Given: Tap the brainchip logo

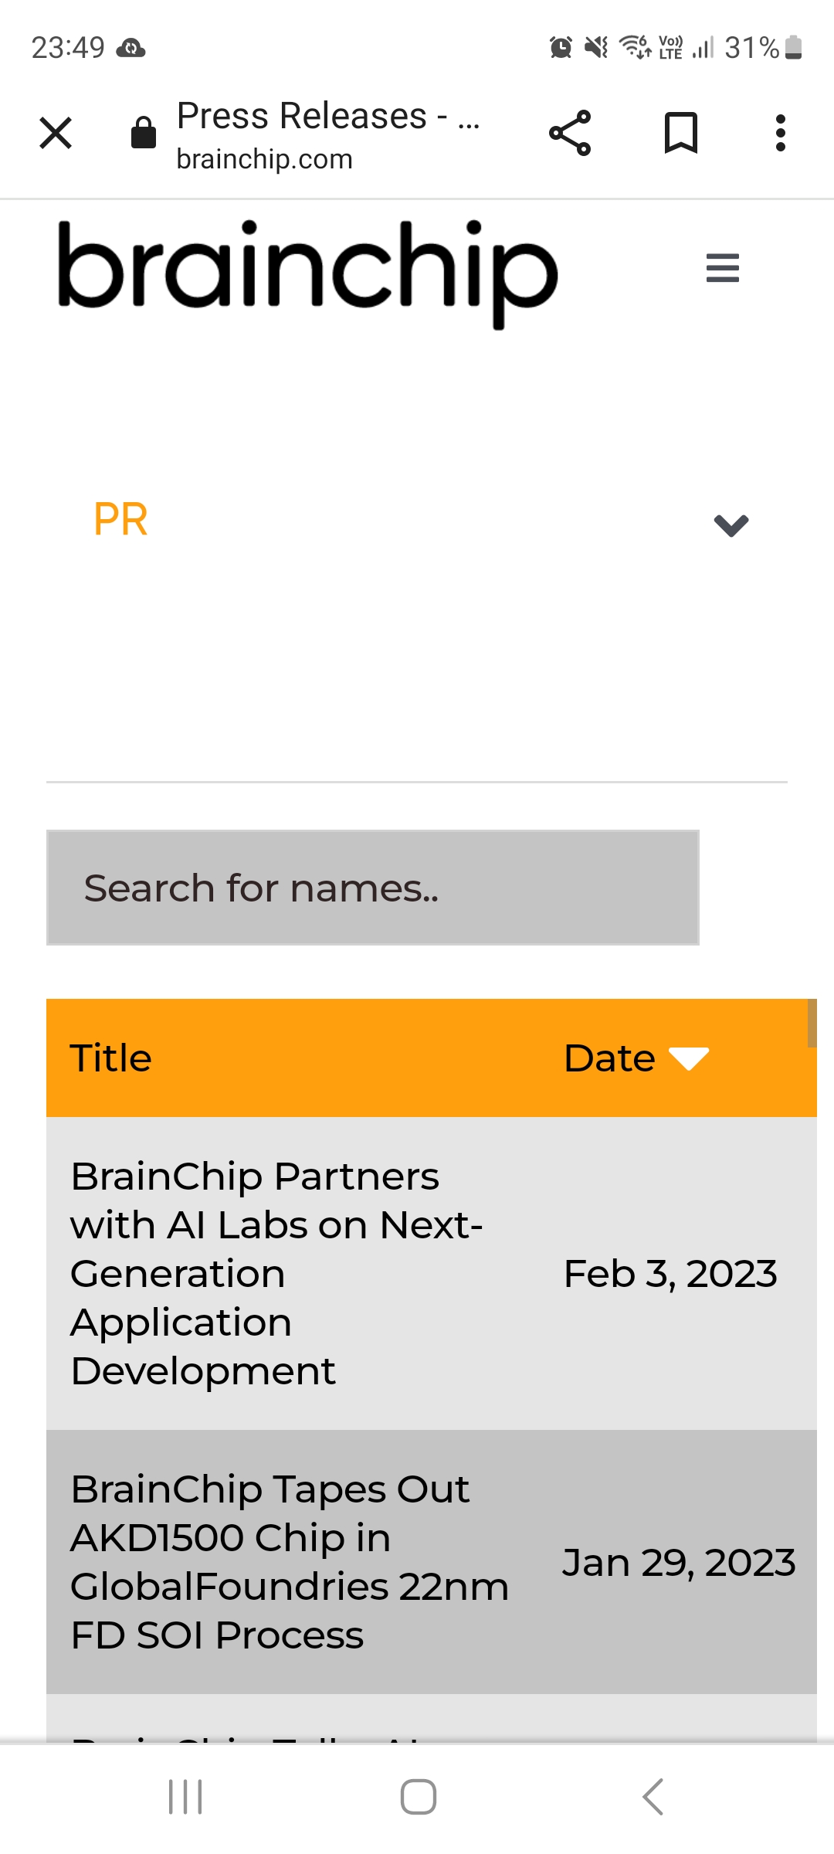Looking at the screenshot, I should tap(307, 273).
